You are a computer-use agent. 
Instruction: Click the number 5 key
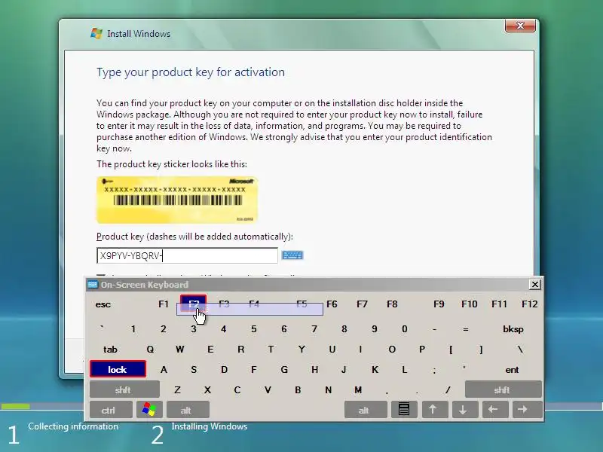tap(254, 329)
